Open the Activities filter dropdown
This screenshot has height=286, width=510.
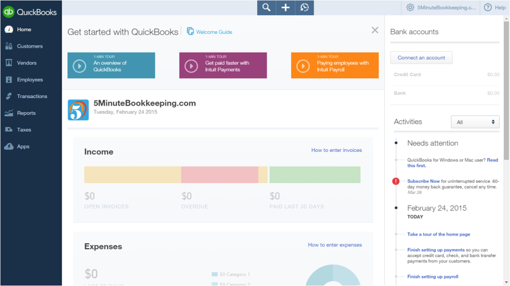pyautogui.click(x=475, y=122)
